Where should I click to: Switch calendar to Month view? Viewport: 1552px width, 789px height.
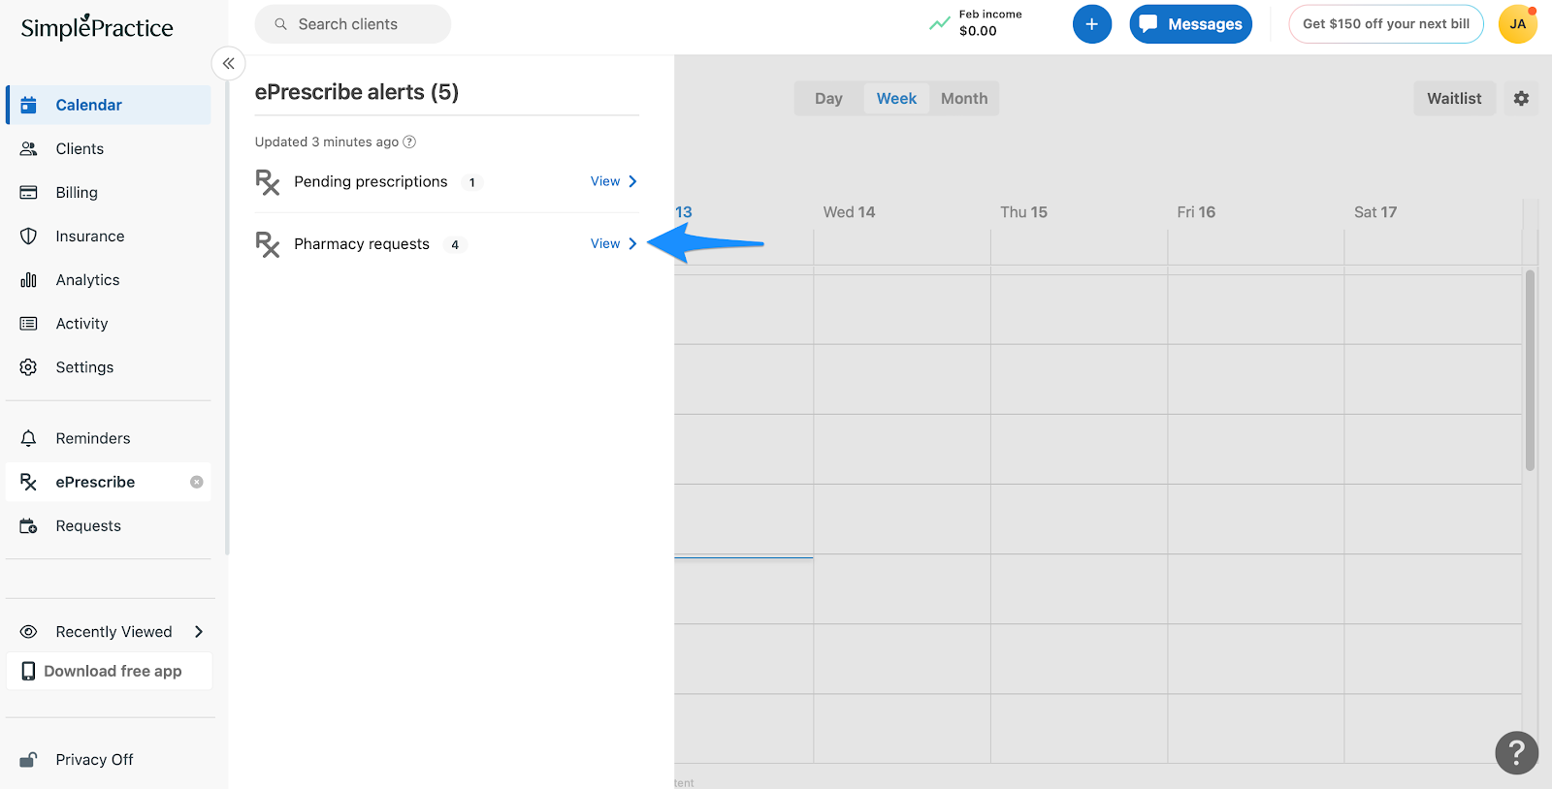tap(964, 98)
